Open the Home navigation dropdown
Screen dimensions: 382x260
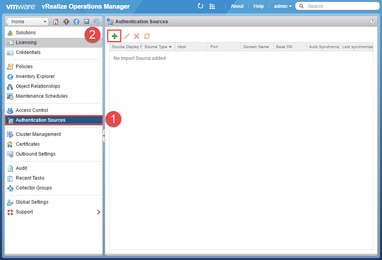[27, 22]
